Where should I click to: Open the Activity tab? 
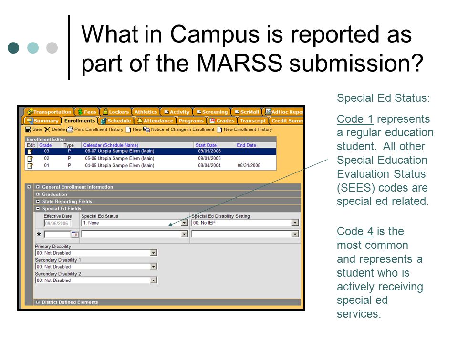coord(177,112)
